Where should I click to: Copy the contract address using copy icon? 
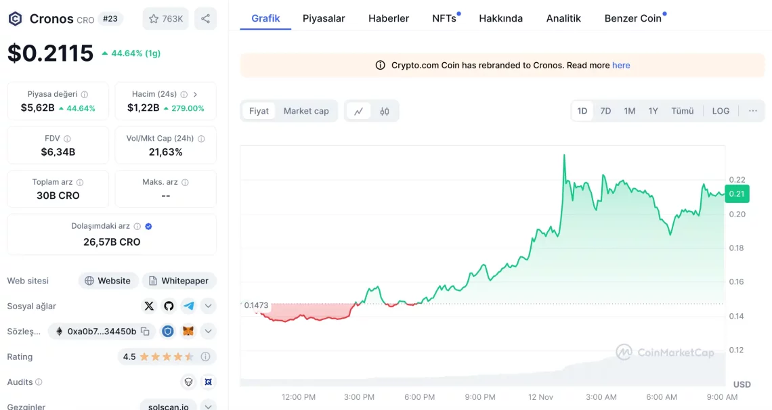(x=146, y=332)
